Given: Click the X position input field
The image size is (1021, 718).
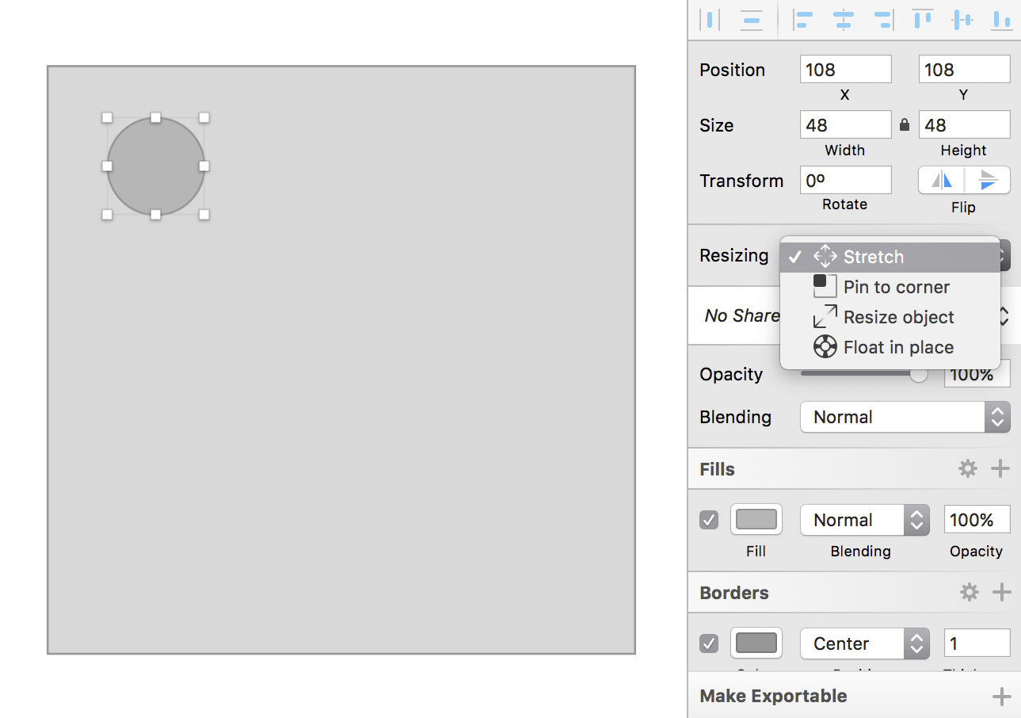Looking at the screenshot, I should coord(845,70).
